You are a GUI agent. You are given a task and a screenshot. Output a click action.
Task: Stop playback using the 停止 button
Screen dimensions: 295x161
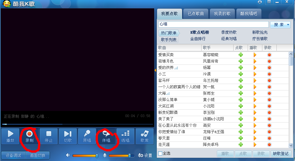click(49, 136)
